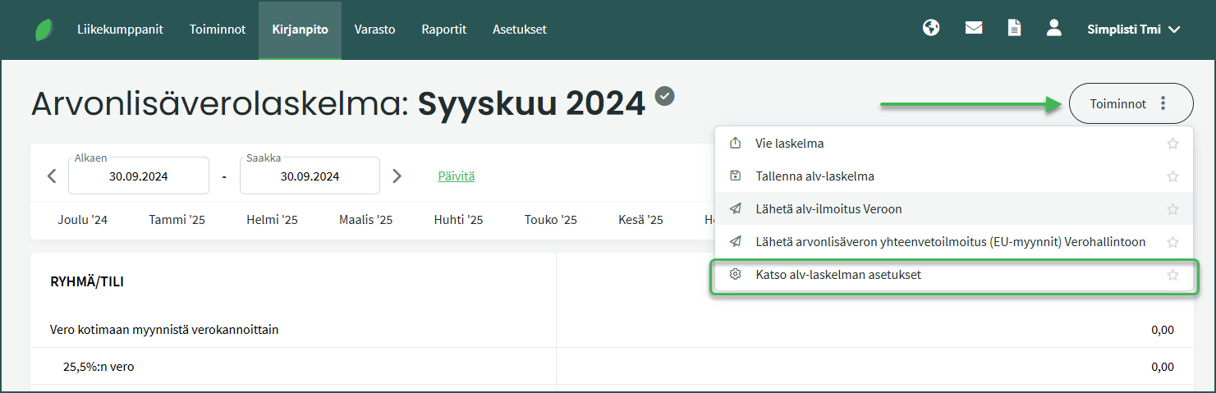Open the globe language icon
Screen dimensions: 1216x393
coord(930,29)
